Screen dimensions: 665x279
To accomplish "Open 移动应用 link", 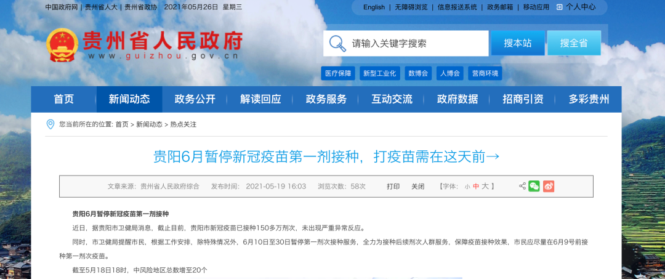I will tap(536, 7).
